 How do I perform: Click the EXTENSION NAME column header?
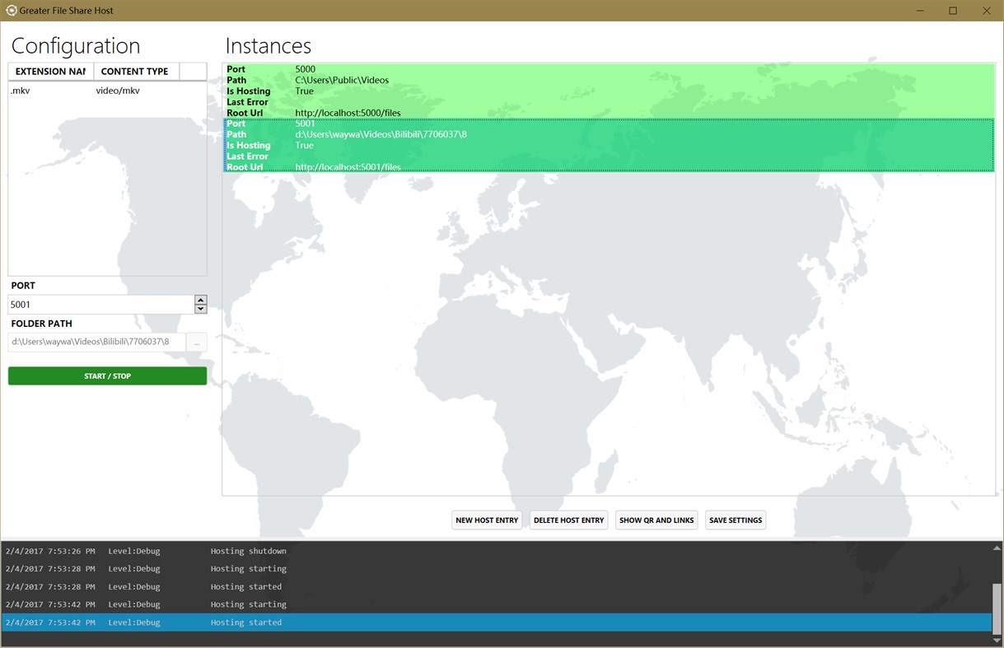click(x=49, y=71)
